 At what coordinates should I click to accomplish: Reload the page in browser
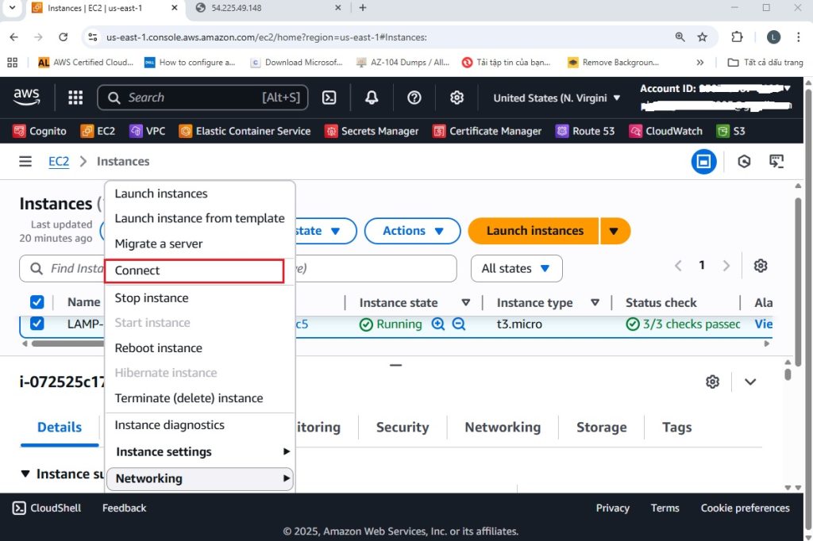tap(64, 36)
